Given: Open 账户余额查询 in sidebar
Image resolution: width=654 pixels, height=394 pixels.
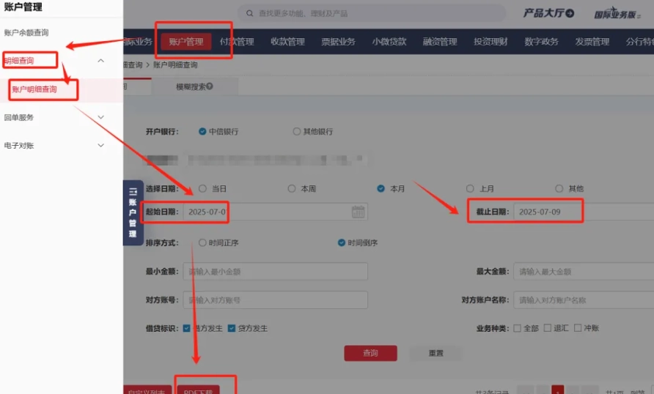Looking at the screenshot, I should tap(26, 32).
